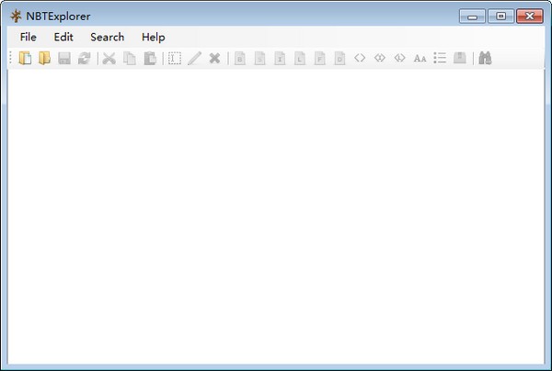Add a Long tag (L icon)
This screenshot has width=552, height=371.
coord(300,58)
